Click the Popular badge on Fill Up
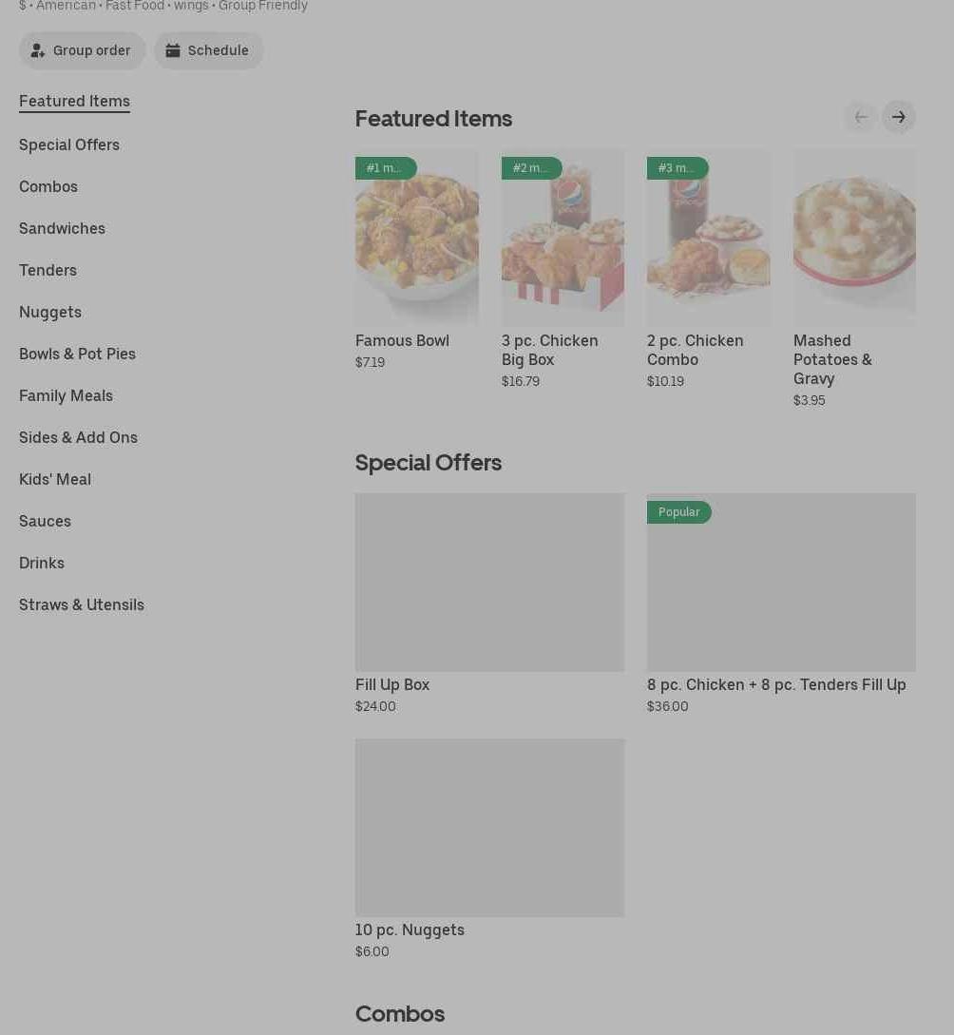954x1035 pixels. pos(679,512)
